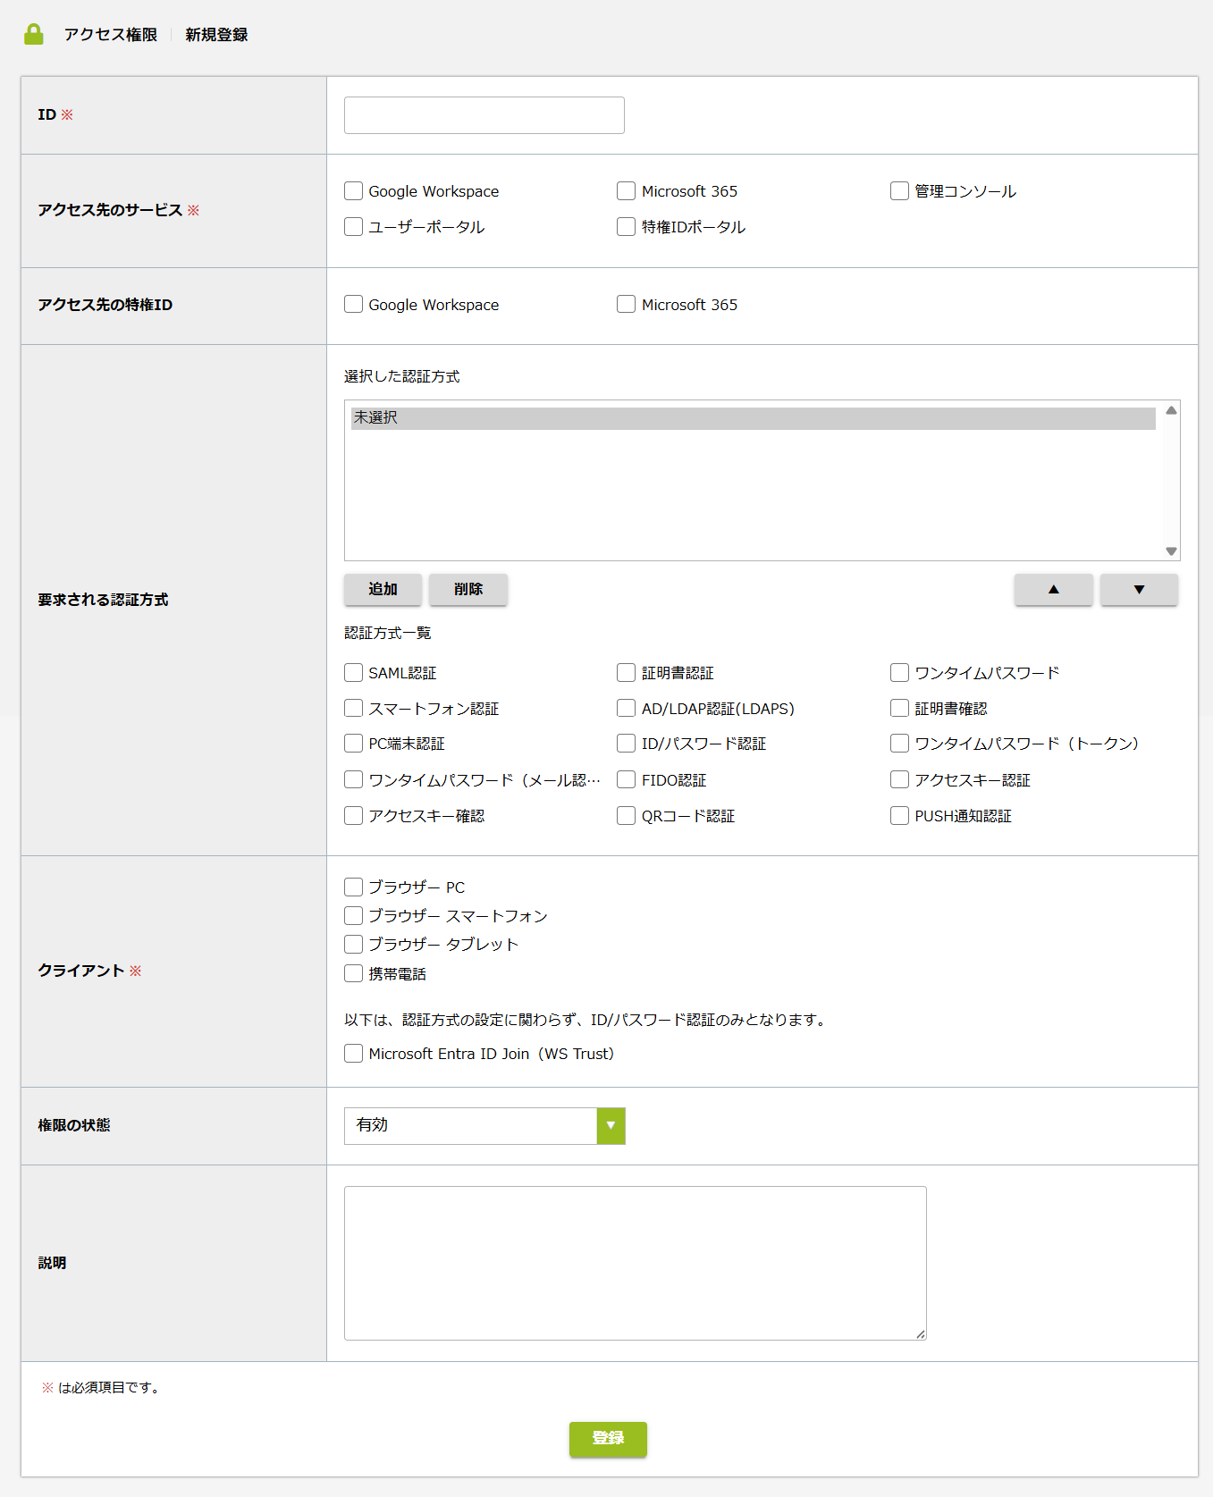Check Microsoft 365 under アクセス先のサービス

click(627, 191)
